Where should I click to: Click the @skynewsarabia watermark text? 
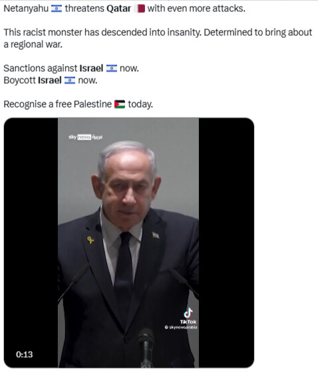pyautogui.click(x=181, y=327)
